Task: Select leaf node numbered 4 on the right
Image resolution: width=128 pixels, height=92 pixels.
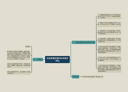Action: [x=109, y=40]
